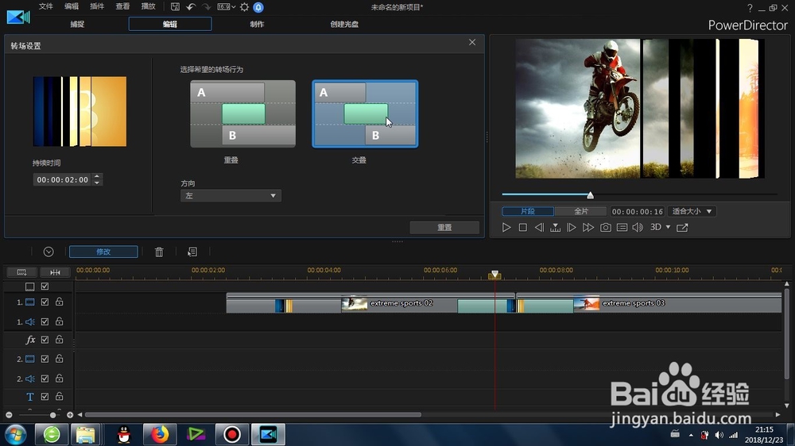The width and height of the screenshot is (795, 446).
Task: Select the 交叠 transition behavior
Action: coord(365,114)
